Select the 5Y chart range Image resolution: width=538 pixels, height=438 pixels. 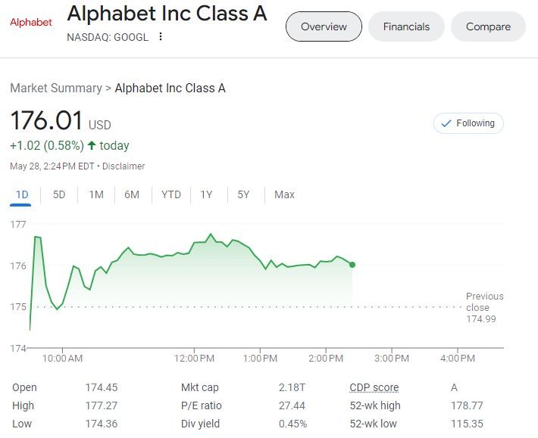pos(243,194)
